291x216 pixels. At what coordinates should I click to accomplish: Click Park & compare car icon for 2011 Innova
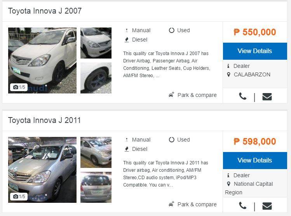(x=171, y=204)
